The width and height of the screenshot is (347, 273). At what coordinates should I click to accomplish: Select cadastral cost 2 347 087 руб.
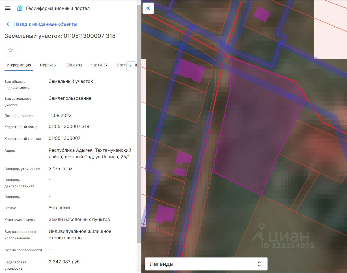tap(65, 262)
